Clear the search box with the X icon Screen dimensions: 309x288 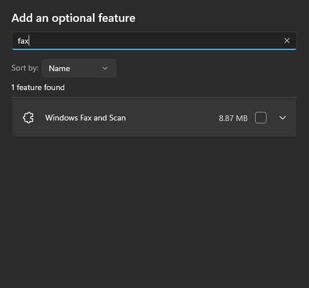(287, 41)
